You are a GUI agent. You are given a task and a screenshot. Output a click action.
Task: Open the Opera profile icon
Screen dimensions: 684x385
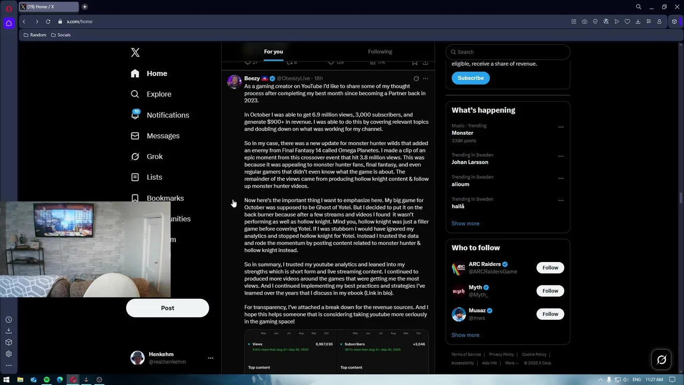[x=659, y=21]
